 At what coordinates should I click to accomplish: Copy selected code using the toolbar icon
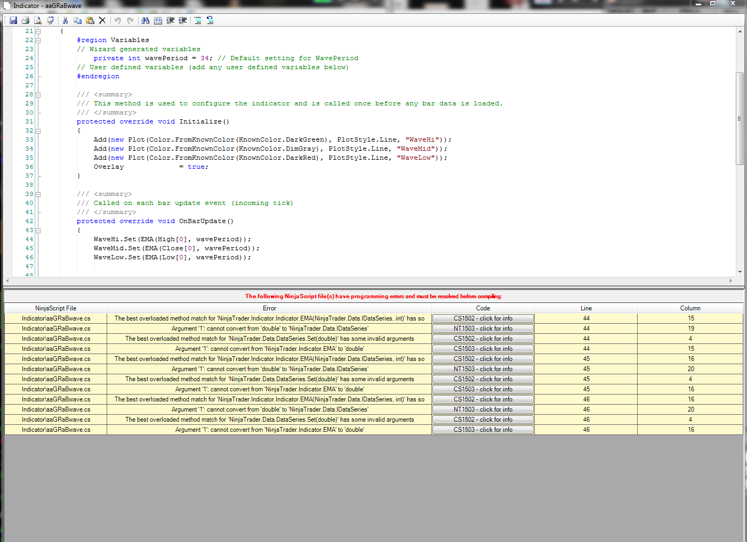pyautogui.click(x=77, y=20)
